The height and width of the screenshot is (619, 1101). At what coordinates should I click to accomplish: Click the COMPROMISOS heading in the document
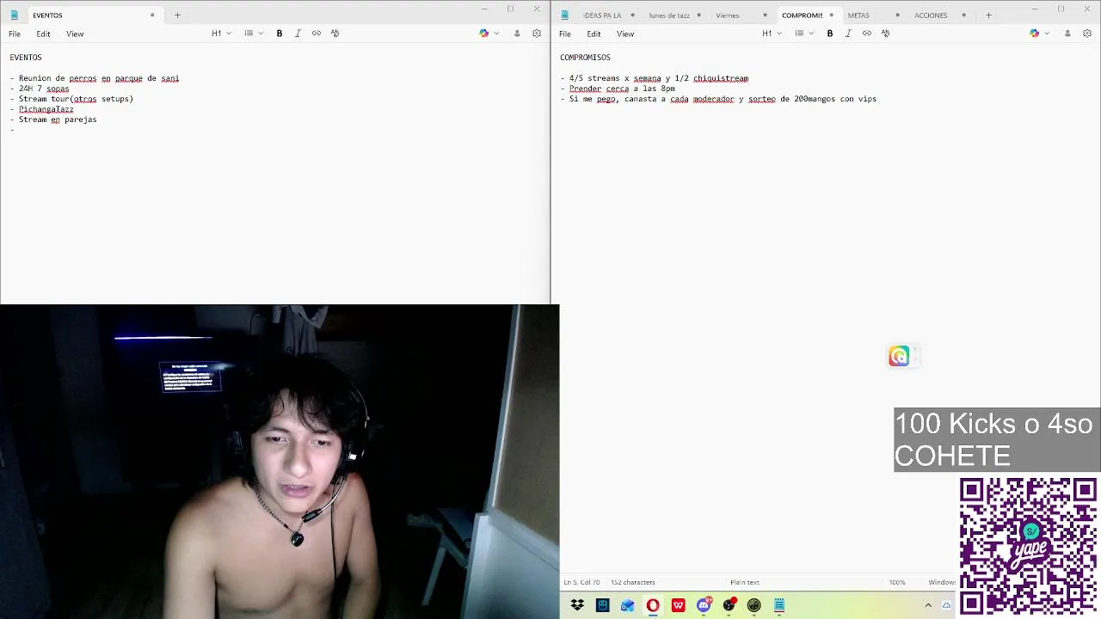pyautogui.click(x=585, y=58)
